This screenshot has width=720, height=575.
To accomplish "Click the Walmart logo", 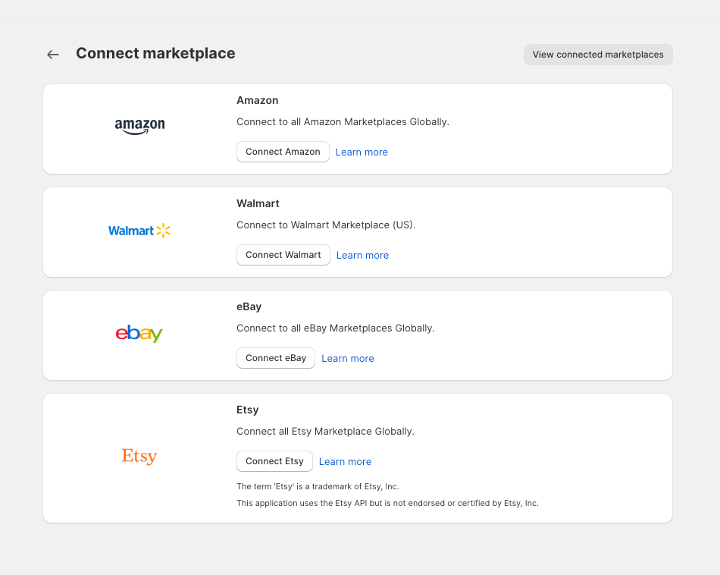I will 139,231.
